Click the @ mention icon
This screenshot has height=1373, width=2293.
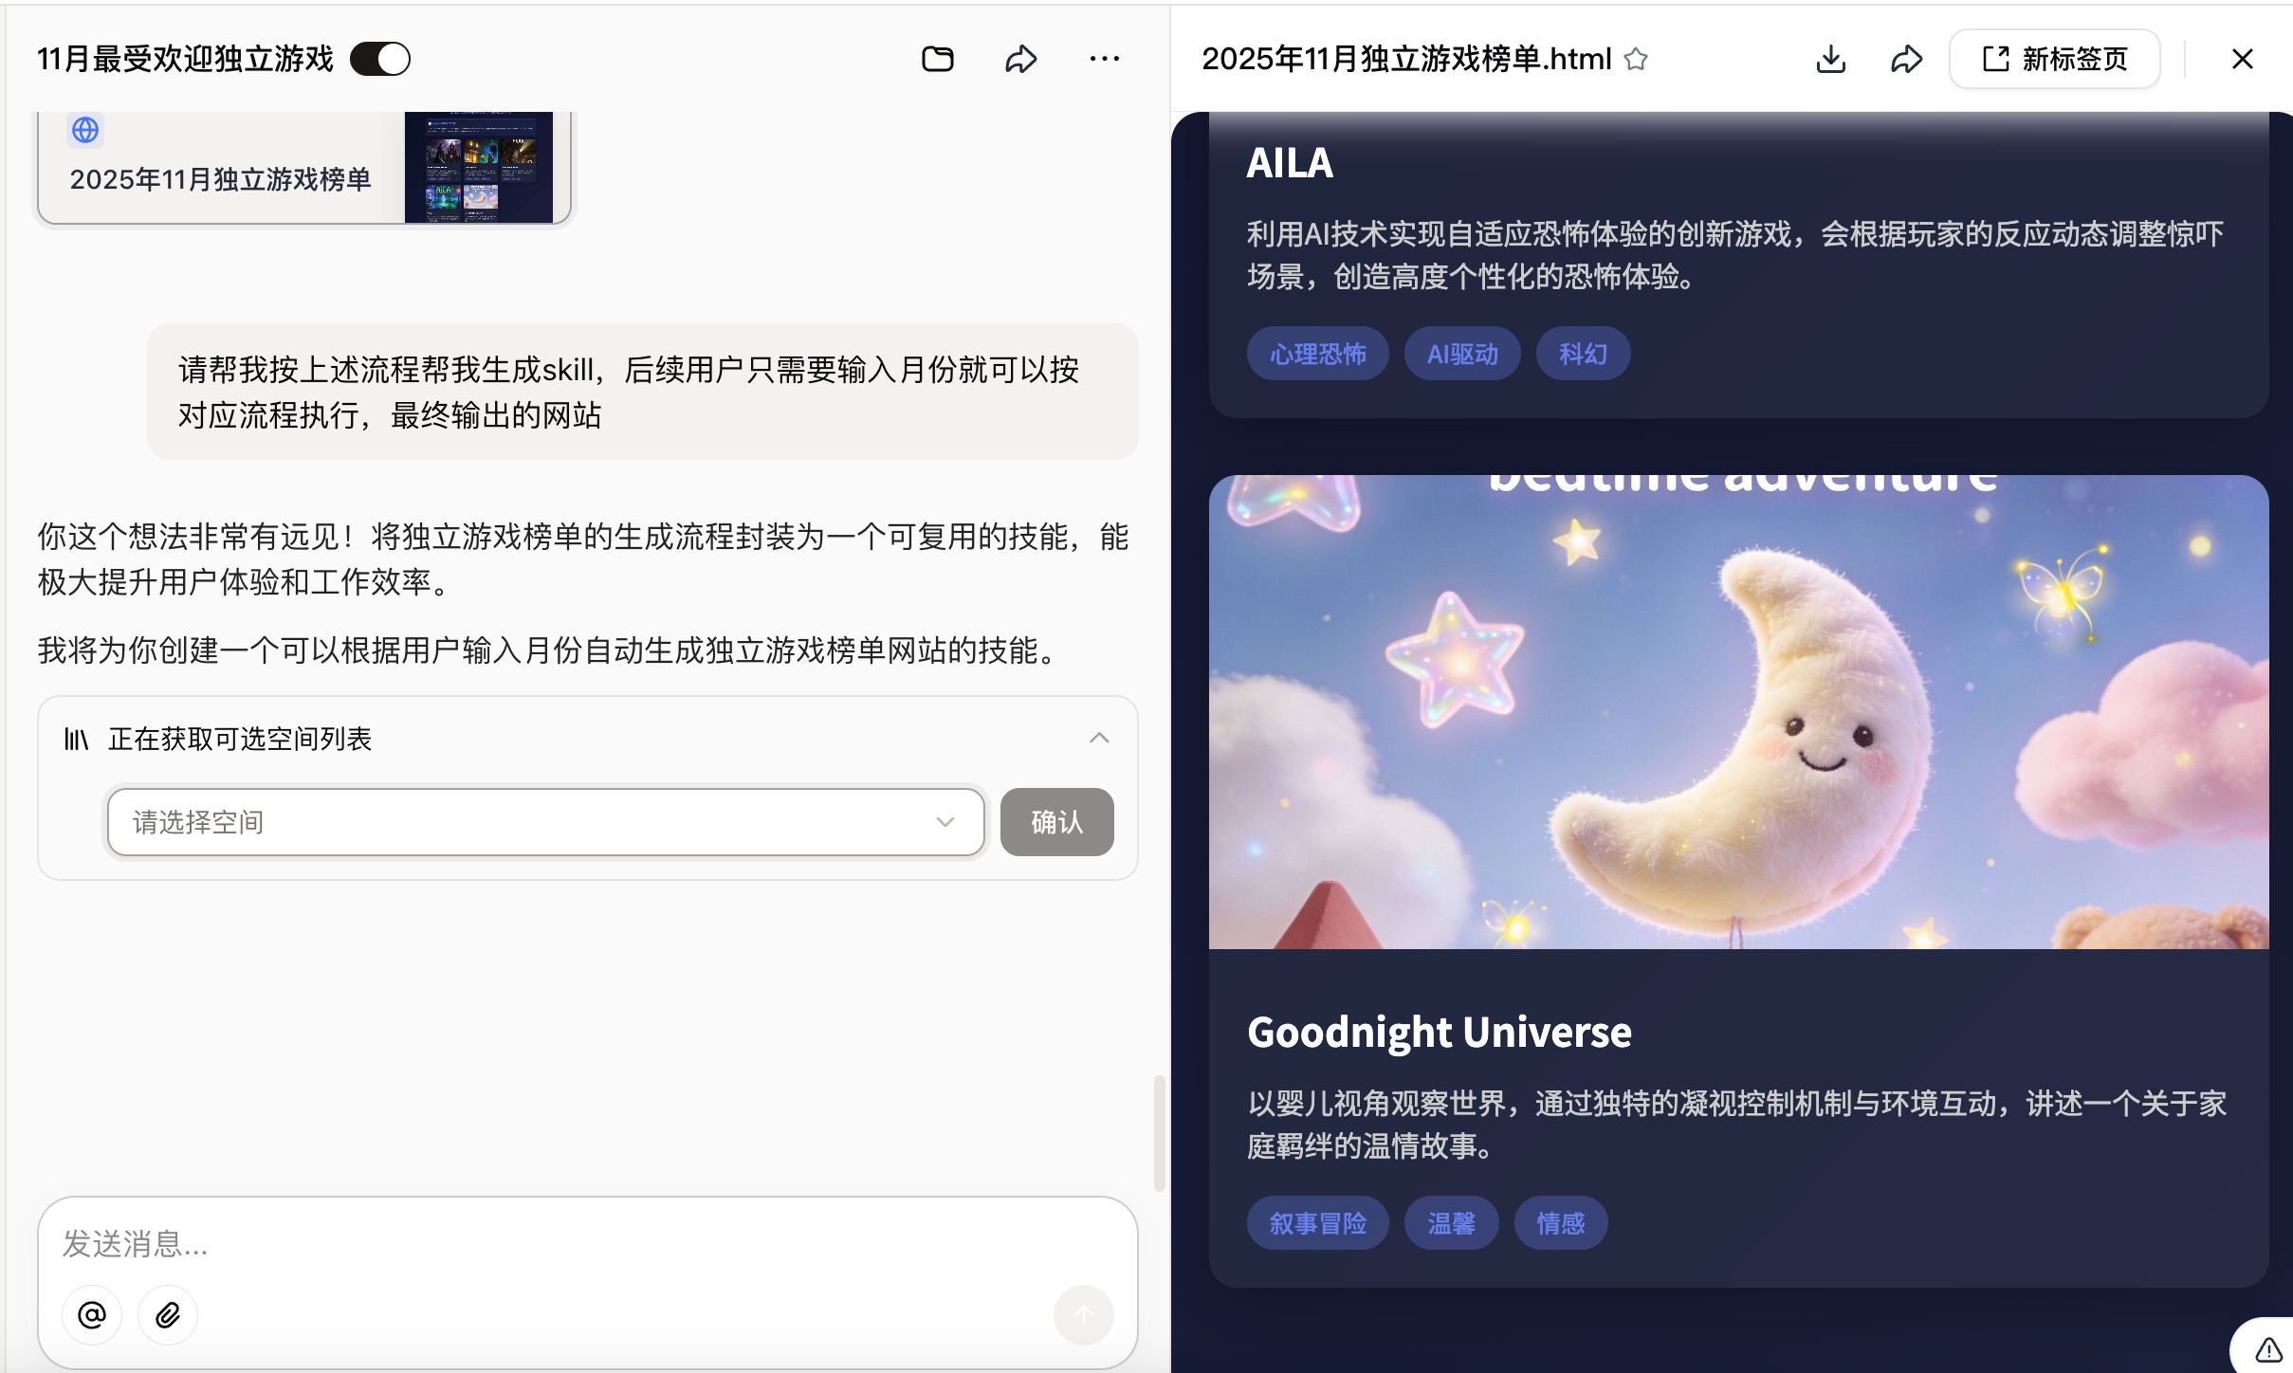tap(92, 1315)
